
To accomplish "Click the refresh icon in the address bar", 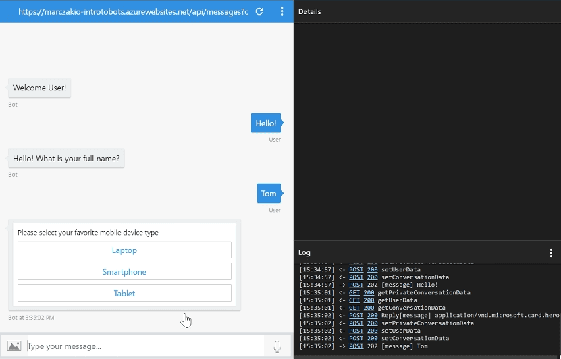I will click(259, 11).
